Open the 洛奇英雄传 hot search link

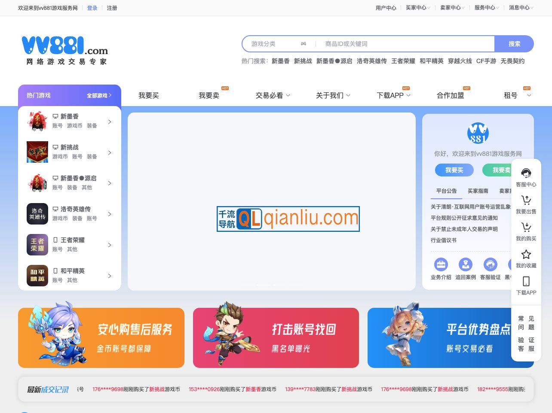tap(372, 61)
